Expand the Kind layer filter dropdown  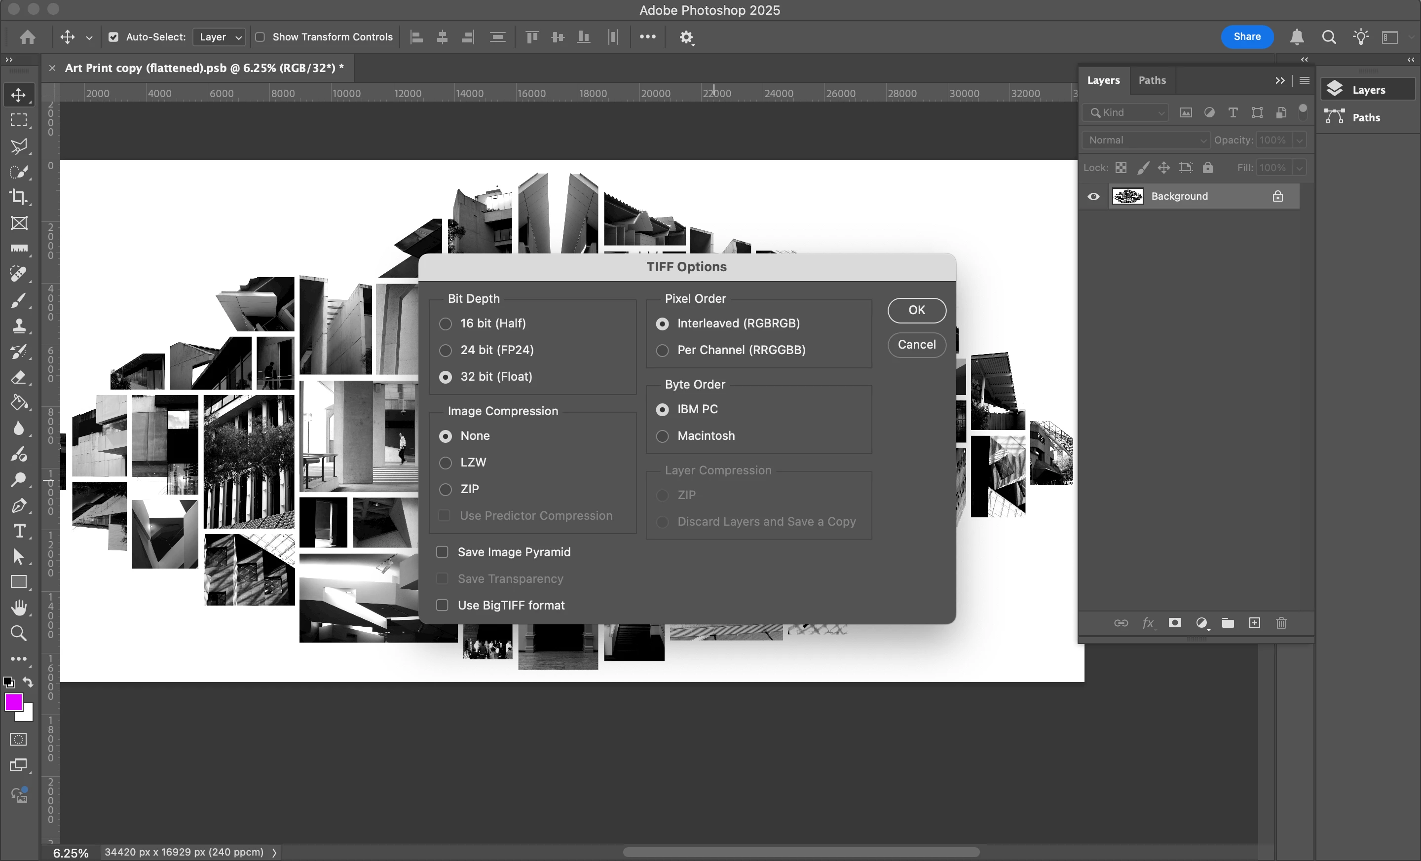point(1125,112)
